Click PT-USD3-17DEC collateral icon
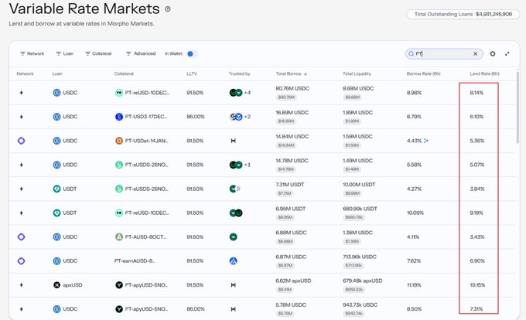 pyautogui.click(x=119, y=117)
